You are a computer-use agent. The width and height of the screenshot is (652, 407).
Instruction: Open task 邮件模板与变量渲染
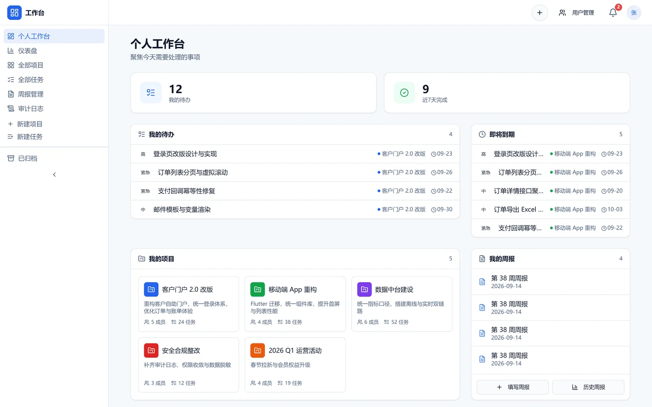coord(295,210)
